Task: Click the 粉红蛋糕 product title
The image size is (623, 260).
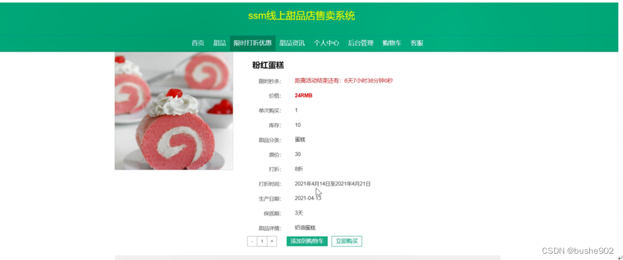Action: 268,65
